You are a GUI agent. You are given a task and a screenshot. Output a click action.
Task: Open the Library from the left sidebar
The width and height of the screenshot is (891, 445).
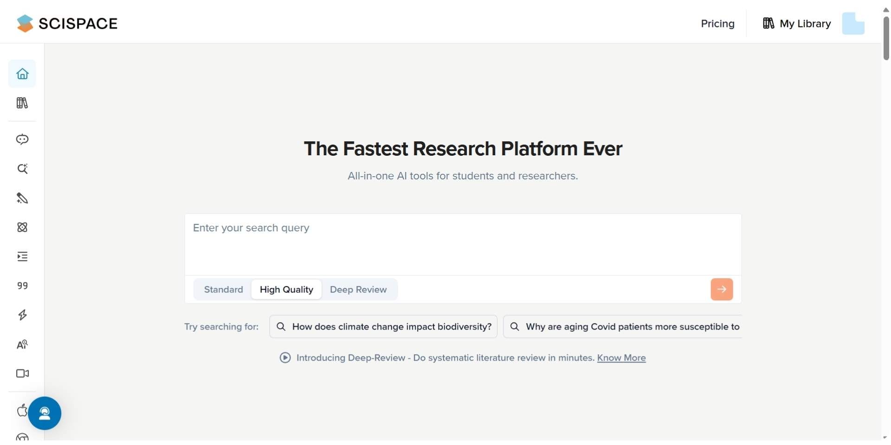(22, 103)
